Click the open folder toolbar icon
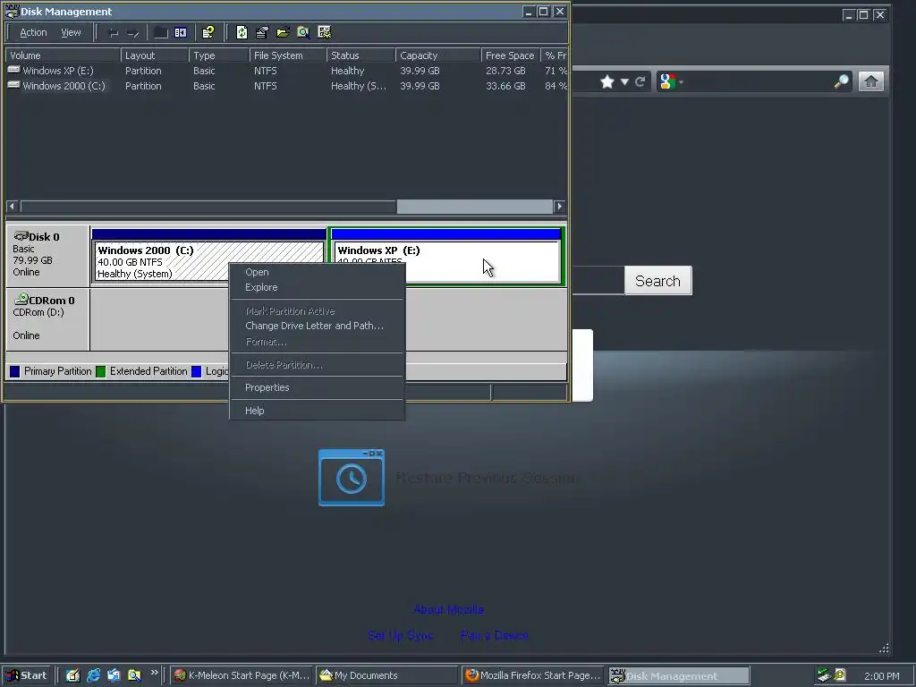Viewport: 916px width, 687px height. tap(283, 33)
